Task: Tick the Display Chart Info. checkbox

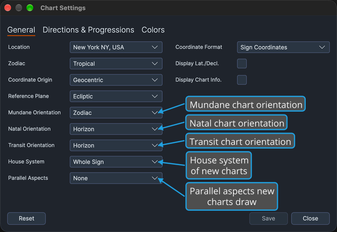Action: coord(242,80)
